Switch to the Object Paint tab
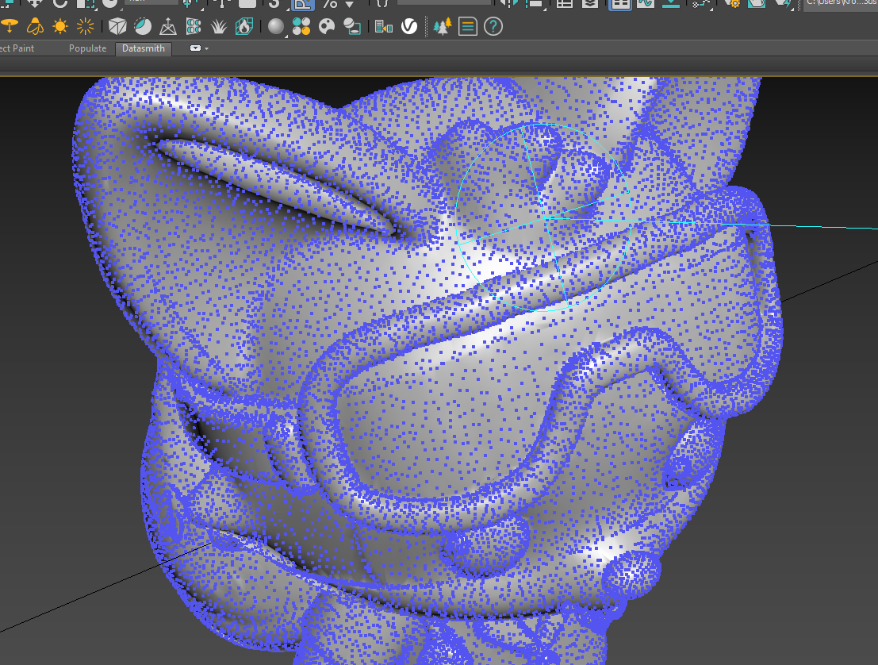The image size is (878, 665). pos(17,48)
